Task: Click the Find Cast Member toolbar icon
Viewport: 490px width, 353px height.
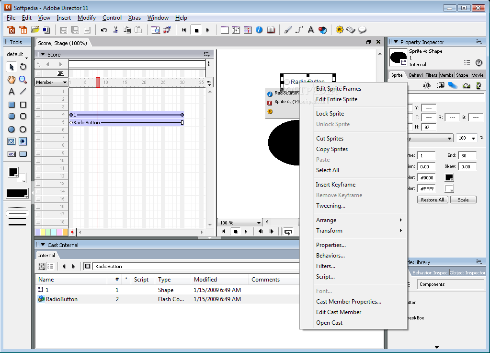Action: pyautogui.click(x=155, y=30)
